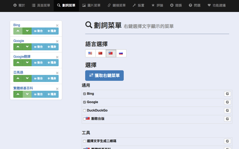Click the 通用 section heading

[86, 85]
